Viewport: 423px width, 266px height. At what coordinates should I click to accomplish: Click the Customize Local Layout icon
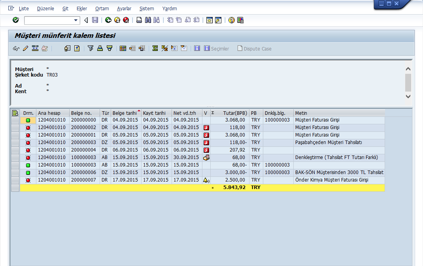(x=240, y=20)
